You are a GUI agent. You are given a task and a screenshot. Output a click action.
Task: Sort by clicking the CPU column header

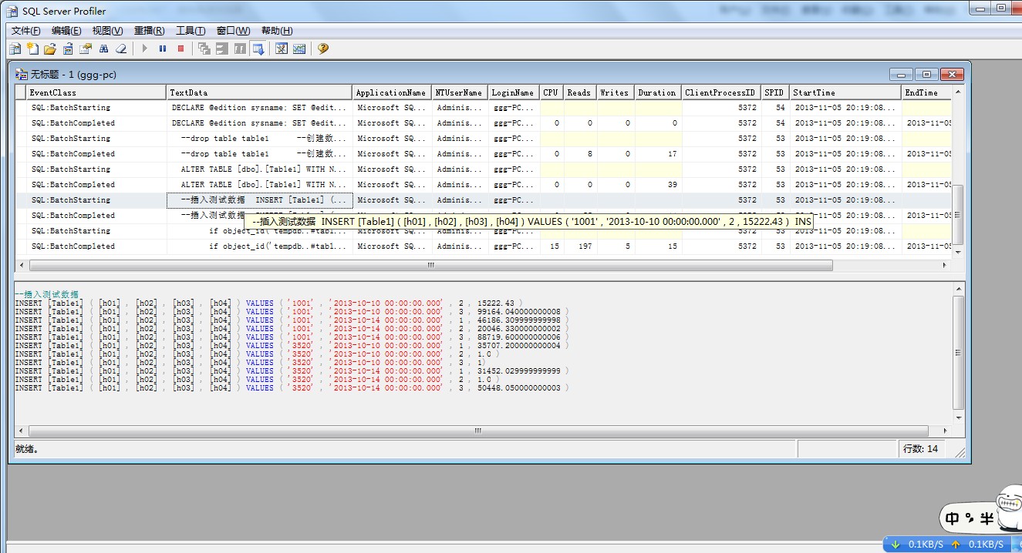550,92
